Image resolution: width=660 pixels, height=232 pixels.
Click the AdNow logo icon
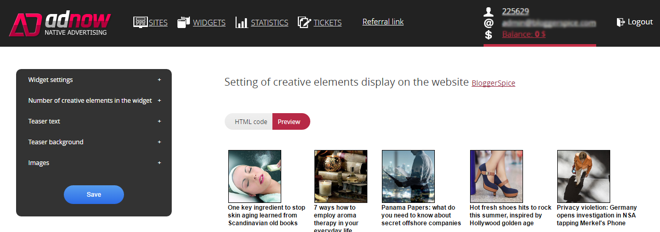tap(25, 24)
